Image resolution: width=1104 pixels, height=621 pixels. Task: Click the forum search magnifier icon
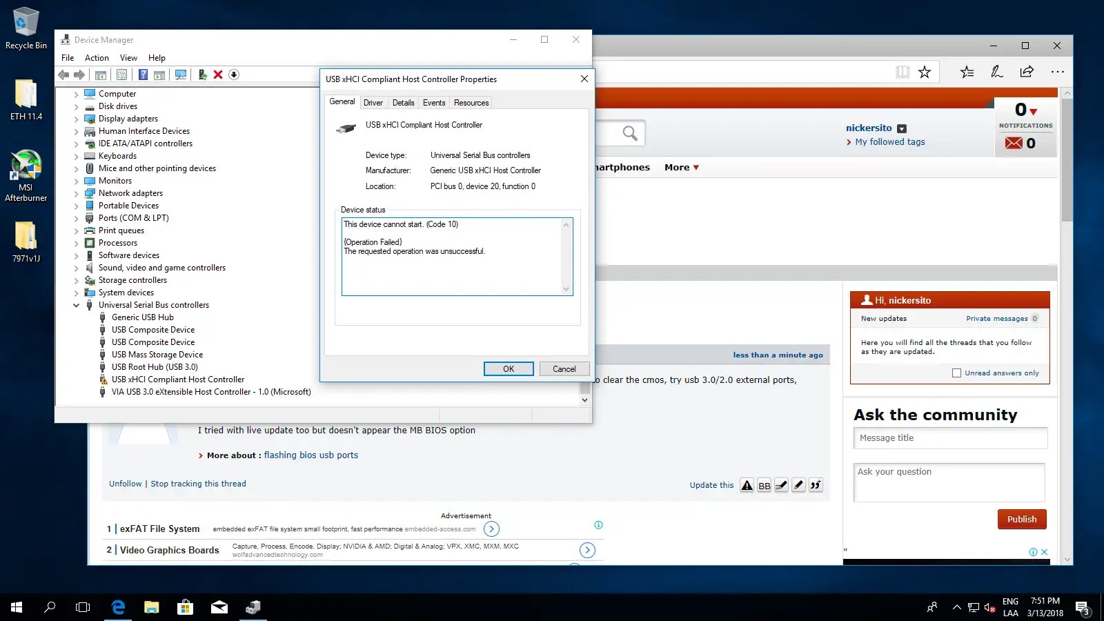630,132
